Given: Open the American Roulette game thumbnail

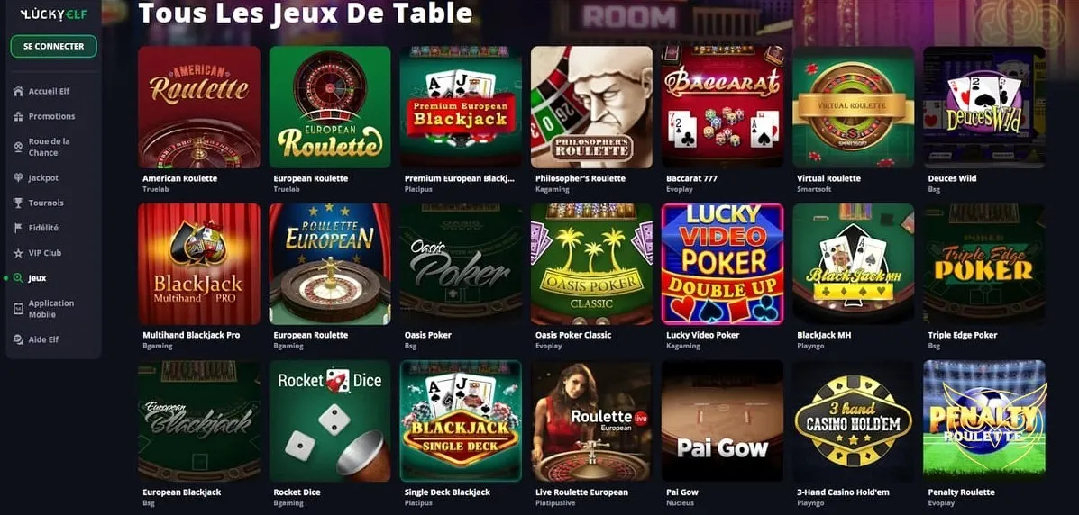Looking at the screenshot, I should [199, 107].
